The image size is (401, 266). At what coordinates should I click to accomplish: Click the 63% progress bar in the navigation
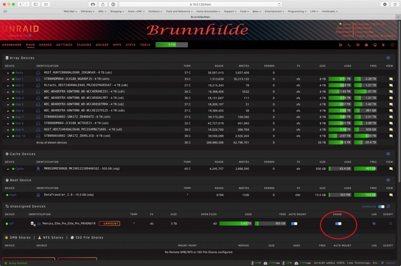(172, 45)
